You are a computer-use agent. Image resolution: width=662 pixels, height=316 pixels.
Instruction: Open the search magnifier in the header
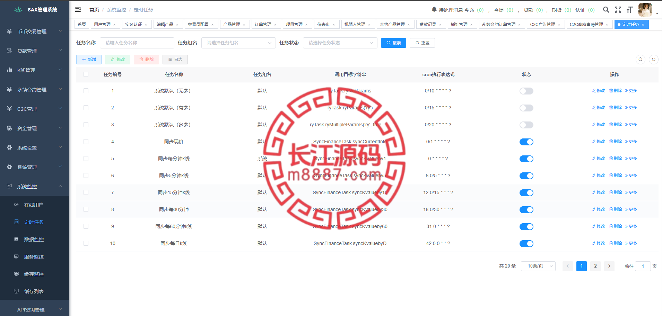[x=606, y=10]
